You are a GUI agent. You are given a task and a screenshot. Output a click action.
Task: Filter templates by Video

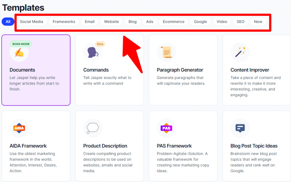point(222,22)
